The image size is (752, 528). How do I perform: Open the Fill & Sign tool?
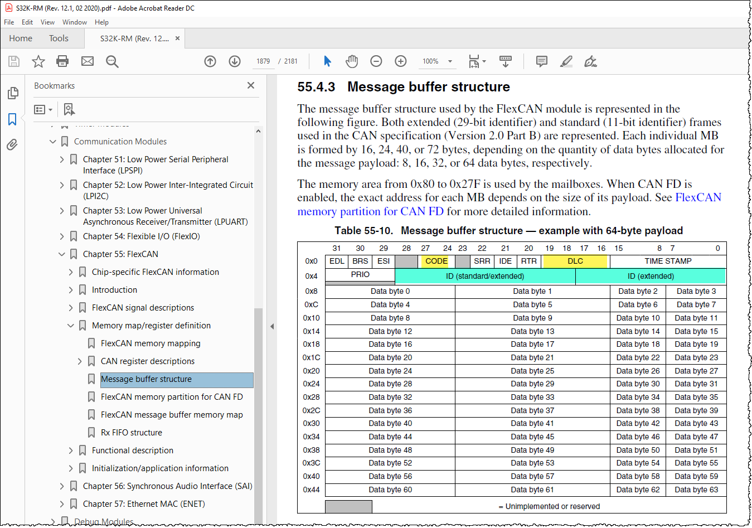(590, 61)
